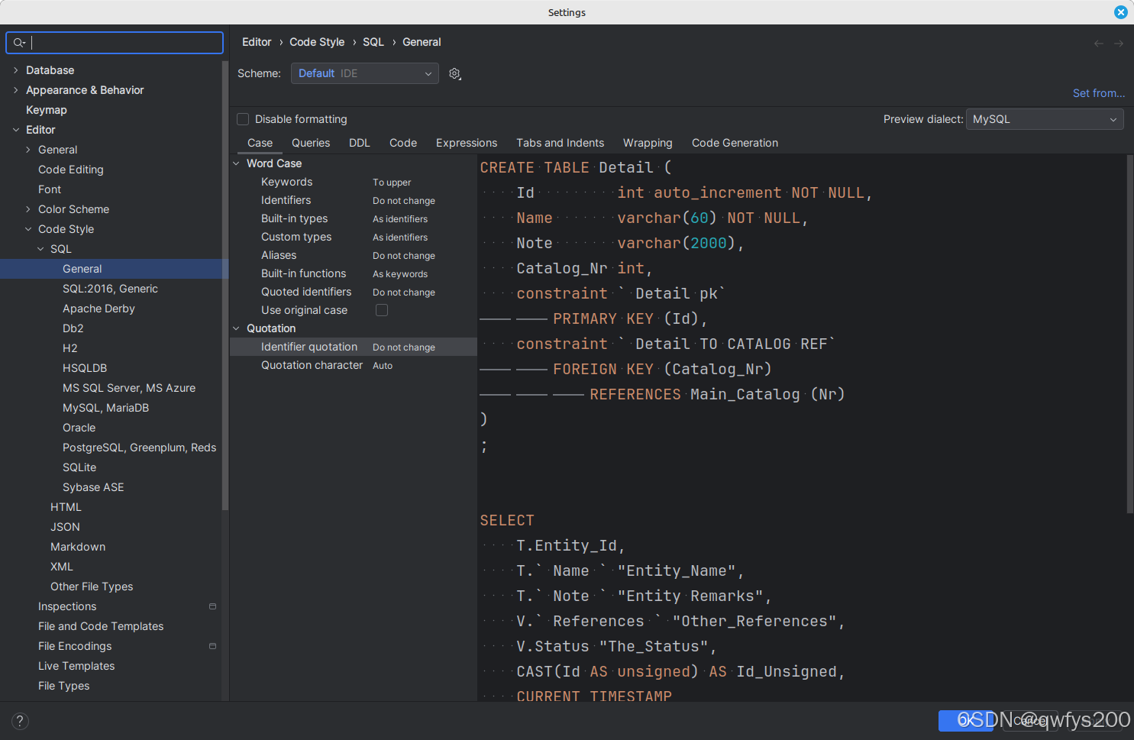This screenshot has width=1134, height=740.
Task: Switch to the Case tab
Action: pyautogui.click(x=260, y=143)
